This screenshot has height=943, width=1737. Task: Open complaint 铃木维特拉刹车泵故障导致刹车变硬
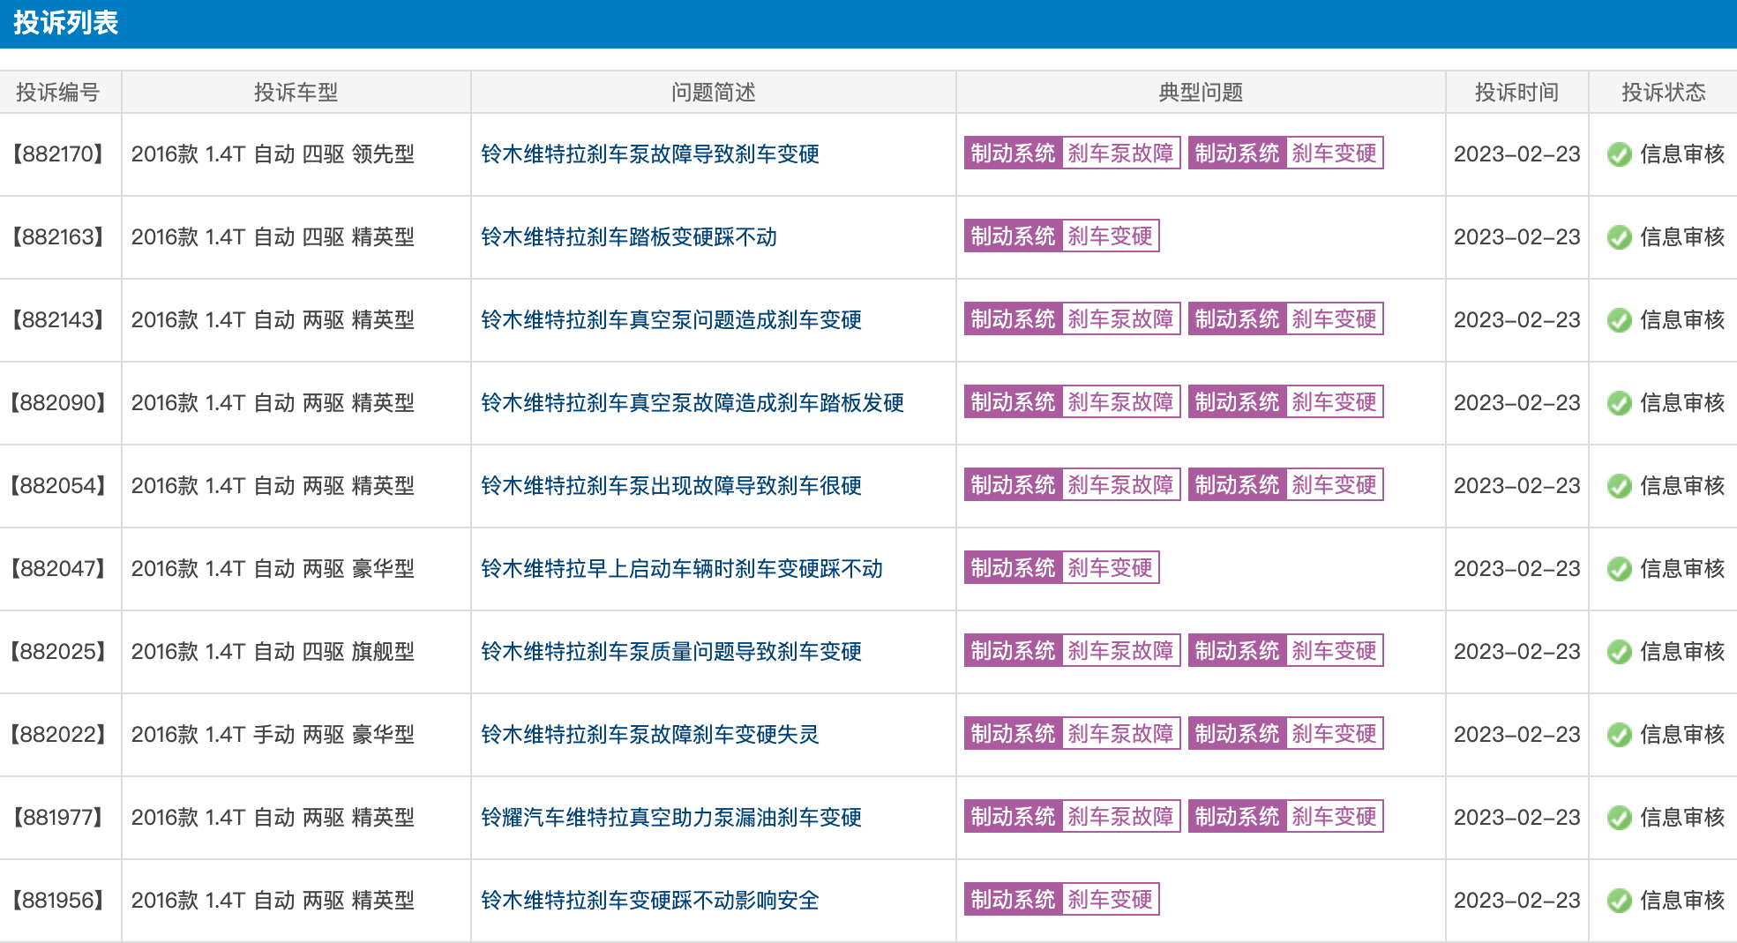650,154
